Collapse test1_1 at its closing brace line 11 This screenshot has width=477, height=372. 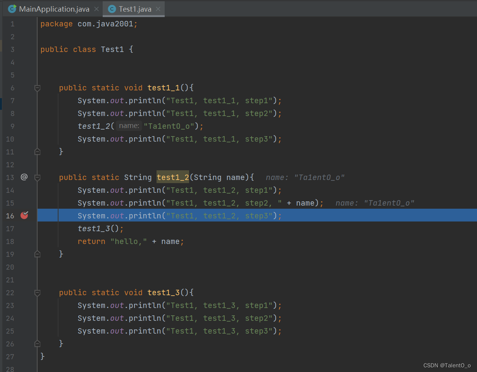point(38,151)
